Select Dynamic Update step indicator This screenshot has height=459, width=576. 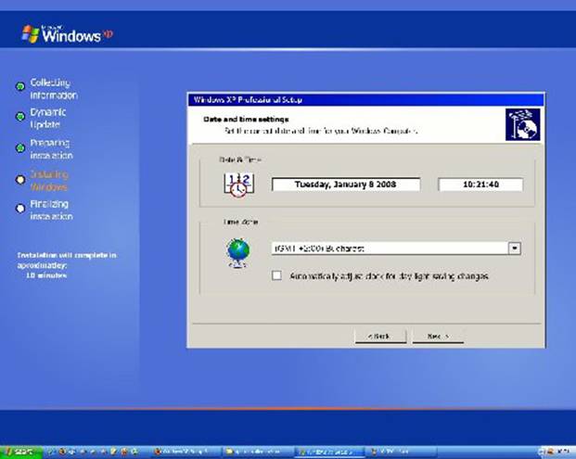[20, 117]
